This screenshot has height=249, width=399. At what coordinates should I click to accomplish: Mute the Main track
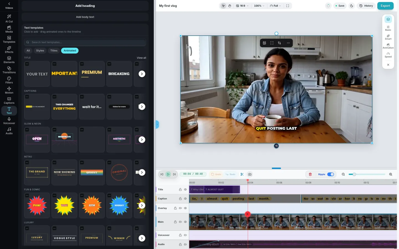[x=180, y=222]
